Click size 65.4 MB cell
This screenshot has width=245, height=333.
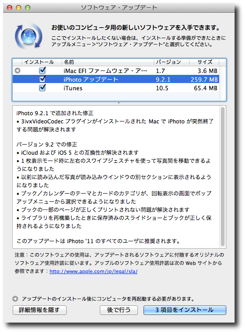point(206,88)
